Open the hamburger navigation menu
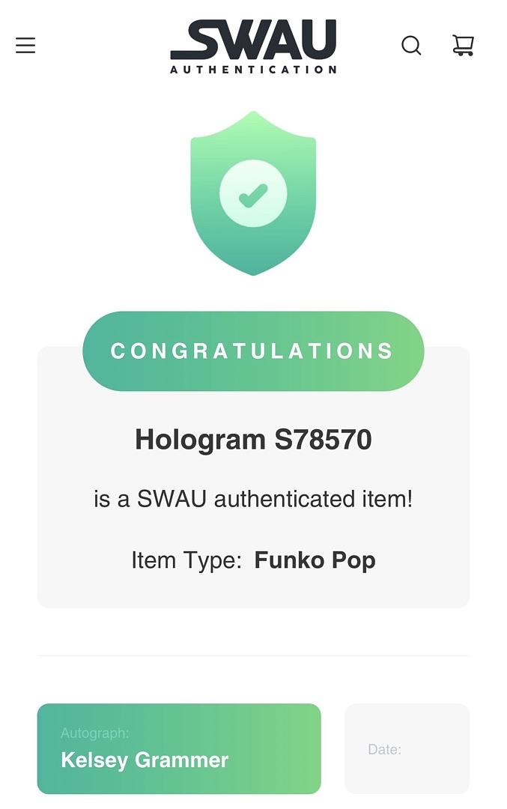 (x=25, y=46)
